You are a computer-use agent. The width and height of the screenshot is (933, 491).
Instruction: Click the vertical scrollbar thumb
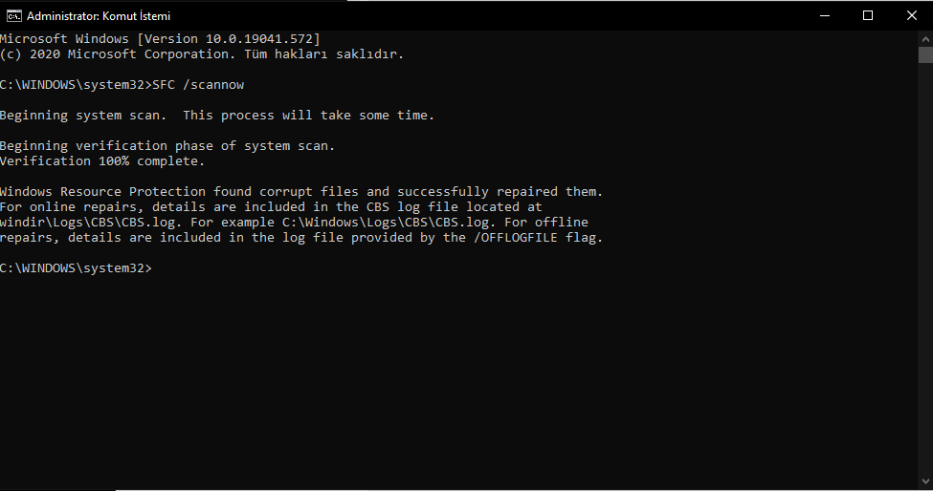(x=925, y=55)
